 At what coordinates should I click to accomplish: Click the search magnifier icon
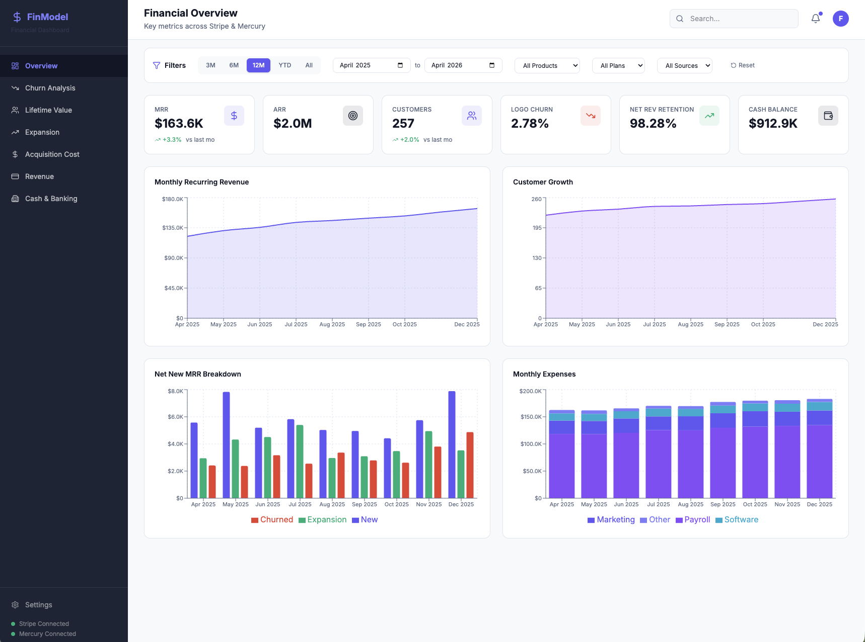[x=680, y=19]
